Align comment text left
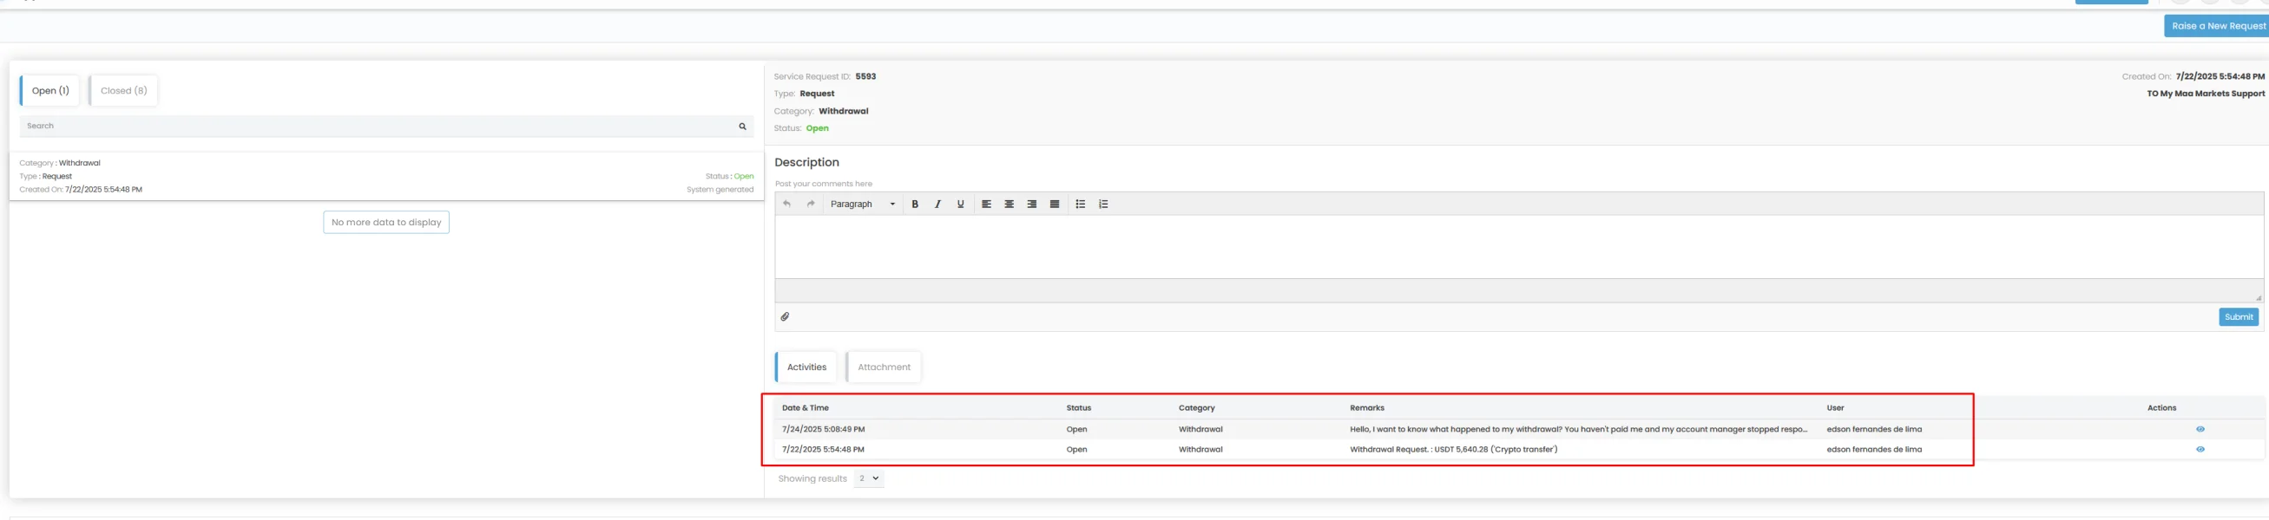 [x=987, y=205]
